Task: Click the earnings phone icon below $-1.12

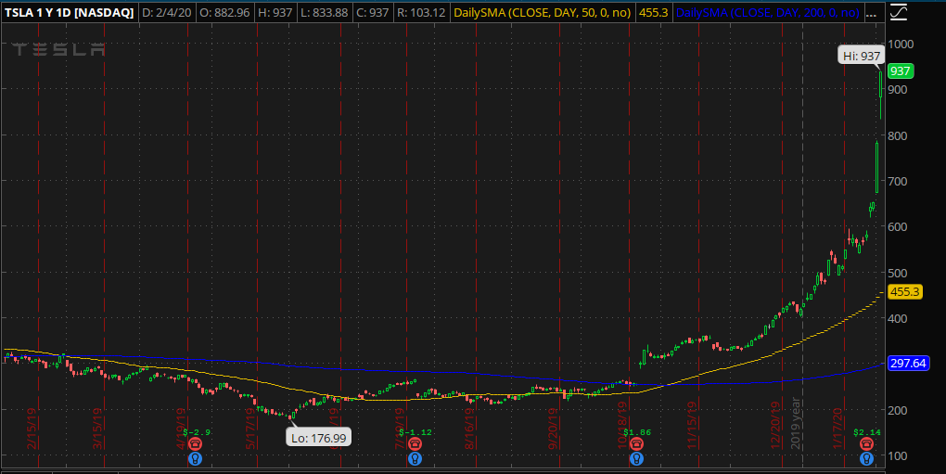Action: (x=415, y=444)
